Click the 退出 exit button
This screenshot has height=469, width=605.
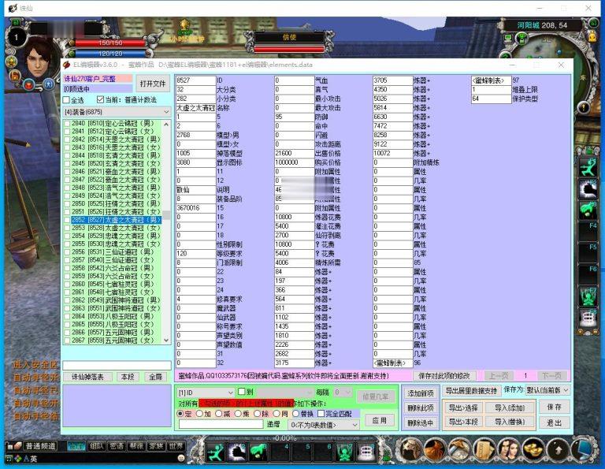(x=554, y=422)
